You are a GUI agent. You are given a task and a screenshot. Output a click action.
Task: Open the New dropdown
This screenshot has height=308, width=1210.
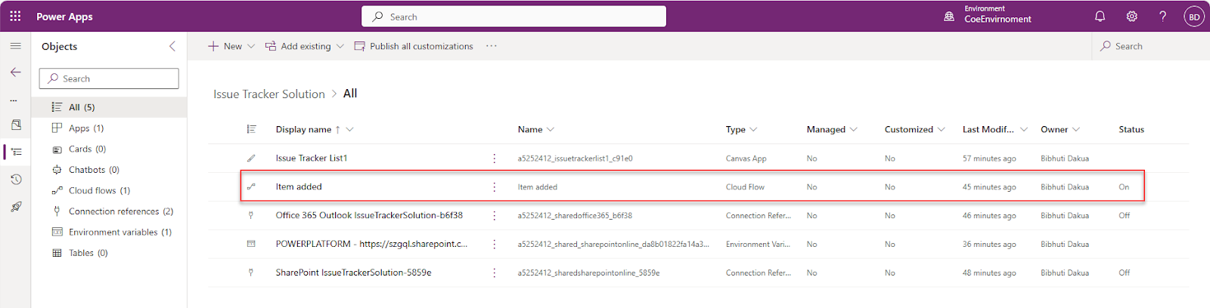tap(231, 46)
